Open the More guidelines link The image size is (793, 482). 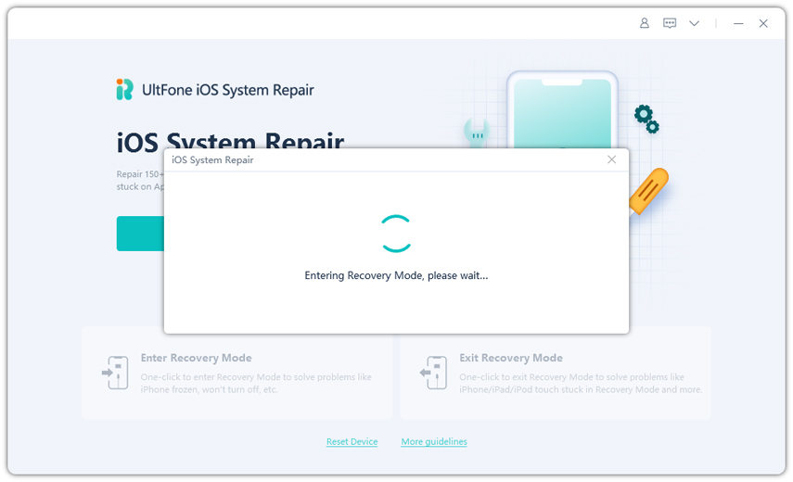434,441
